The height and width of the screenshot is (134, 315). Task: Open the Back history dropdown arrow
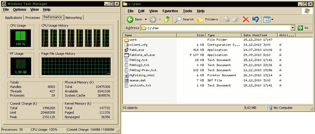146,19
